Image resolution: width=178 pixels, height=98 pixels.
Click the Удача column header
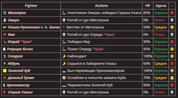coord(161,6)
